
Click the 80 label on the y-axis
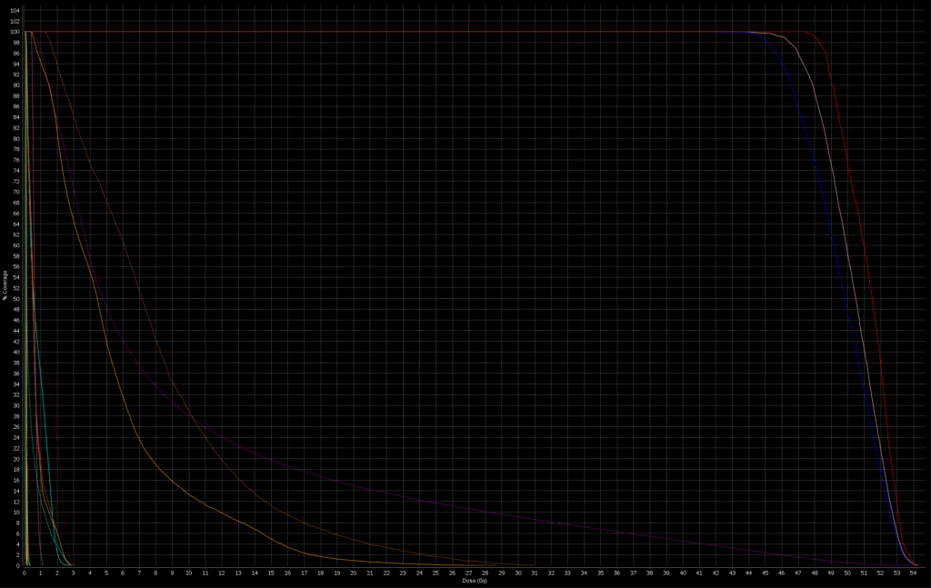click(x=16, y=138)
